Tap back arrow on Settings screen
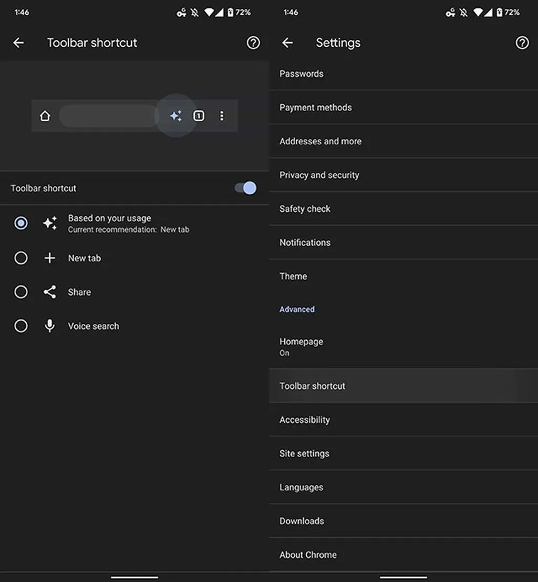 [287, 43]
